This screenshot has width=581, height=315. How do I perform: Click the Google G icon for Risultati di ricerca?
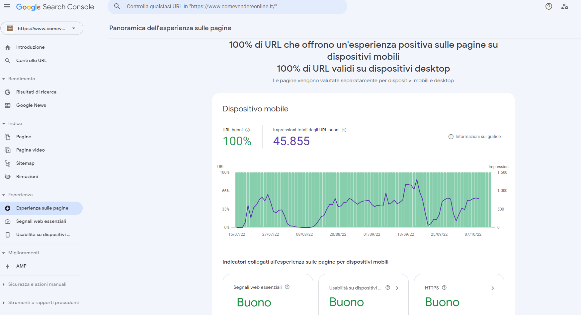8,92
